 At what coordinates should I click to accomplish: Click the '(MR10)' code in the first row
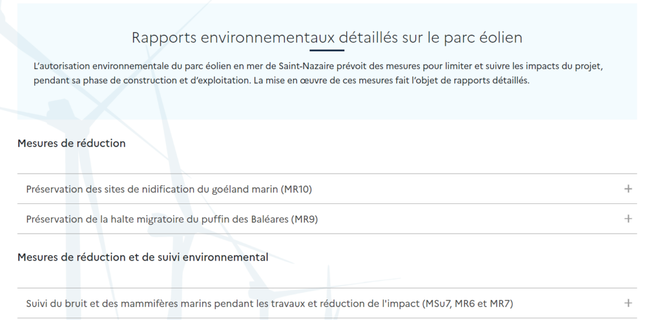(296, 190)
